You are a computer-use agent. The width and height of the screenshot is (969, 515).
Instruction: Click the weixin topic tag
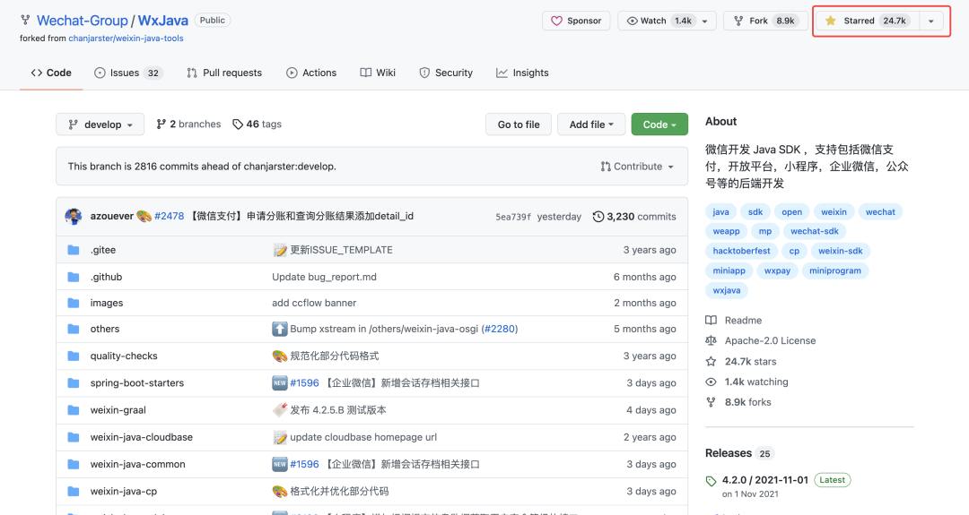(834, 211)
